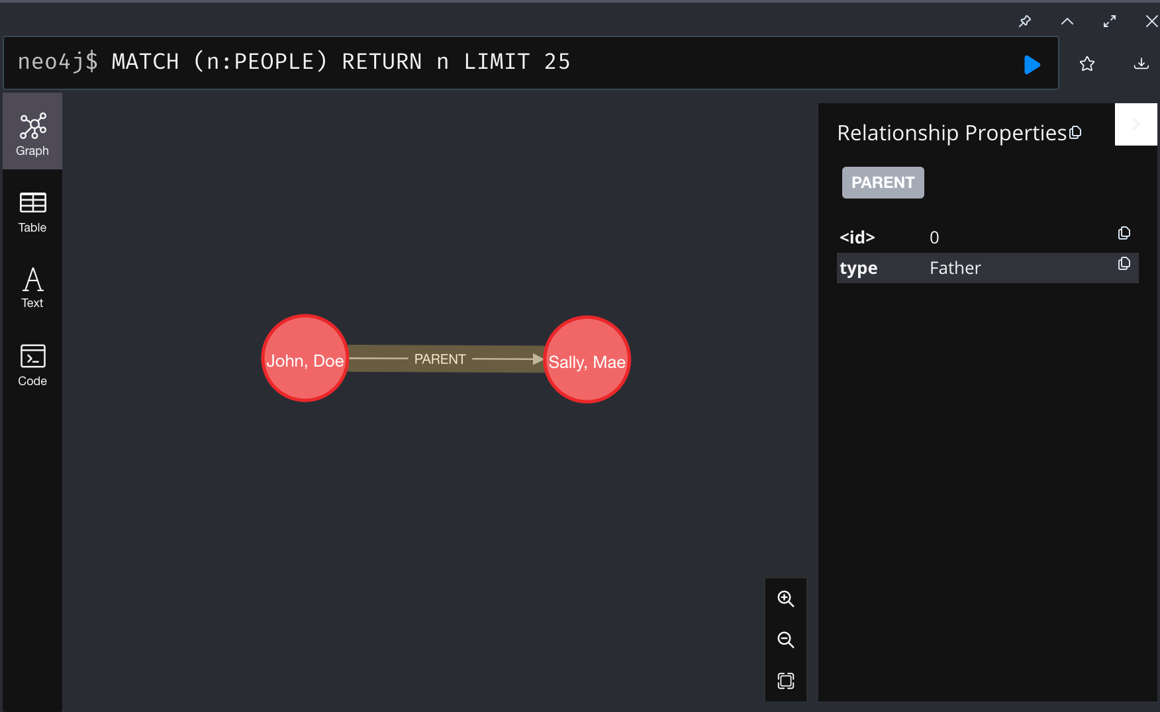Save query to favorites with star icon
Viewport: 1160px width, 712px height.
[1087, 64]
